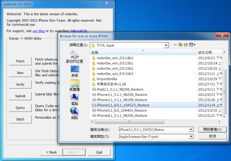Click folder icon of 苹果刷机助手v1.28
Image resolution: width=231 pixels, height=161 pixels.
tap(93, 84)
